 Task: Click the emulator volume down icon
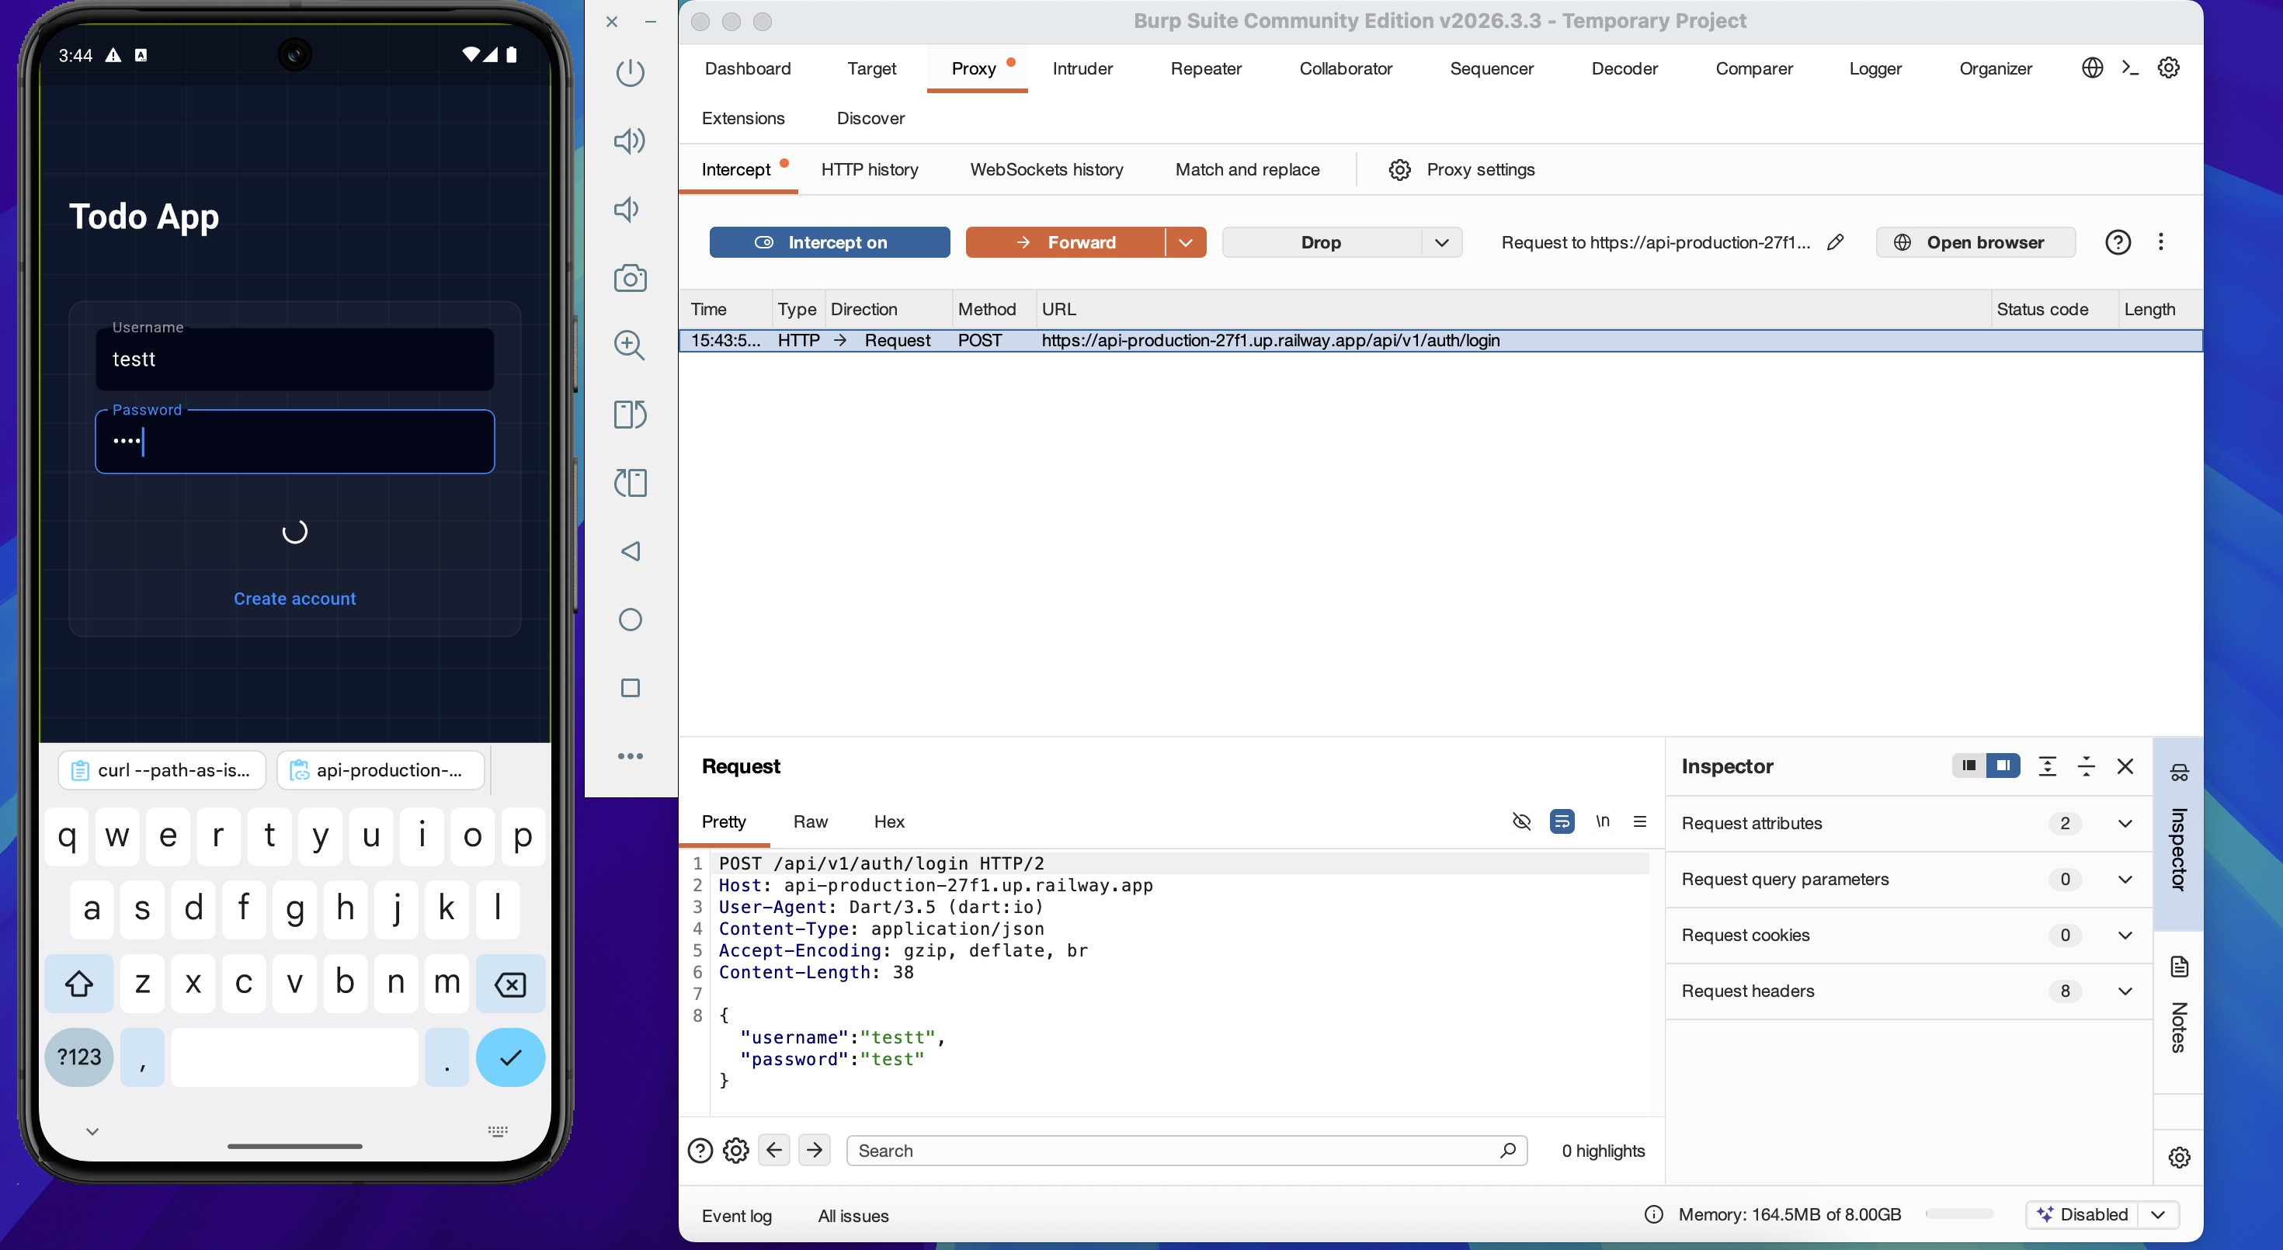(627, 210)
